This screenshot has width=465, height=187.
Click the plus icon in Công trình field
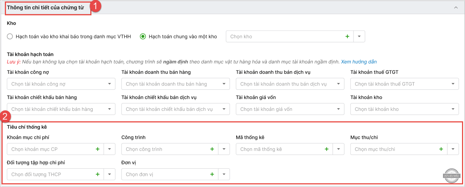point(212,149)
